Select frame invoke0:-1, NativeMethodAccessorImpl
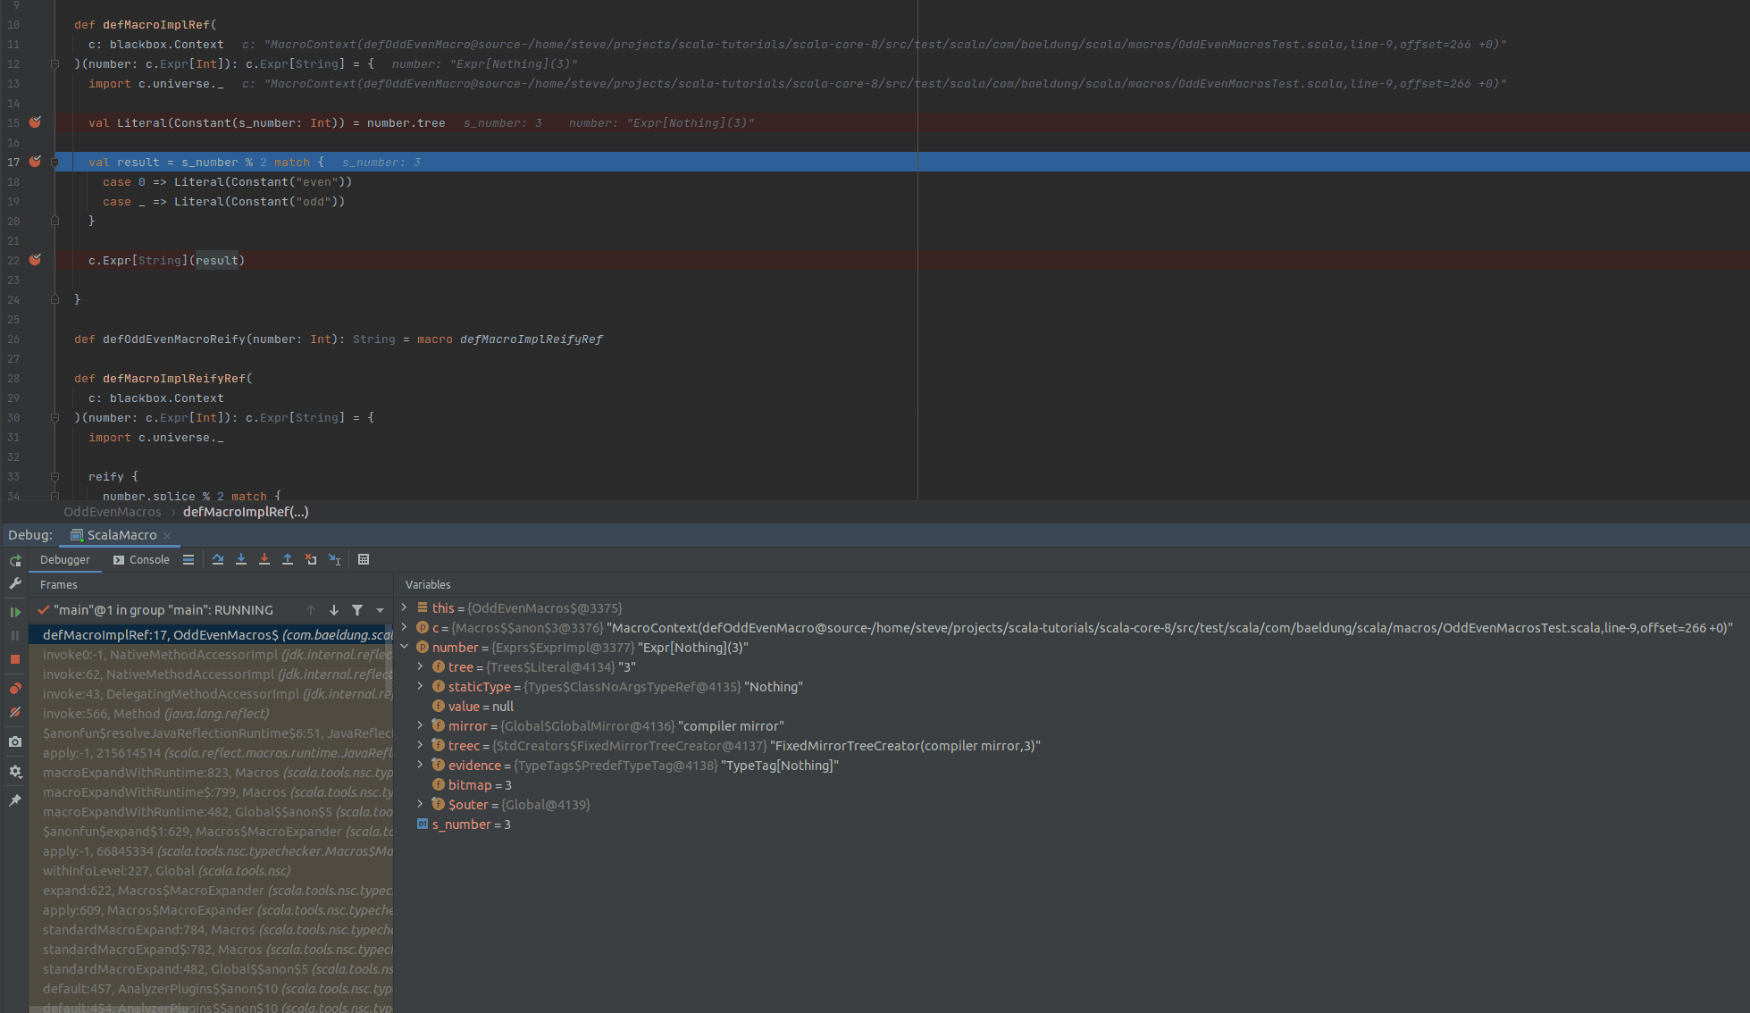The height and width of the screenshot is (1013, 1750). (211, 655)
